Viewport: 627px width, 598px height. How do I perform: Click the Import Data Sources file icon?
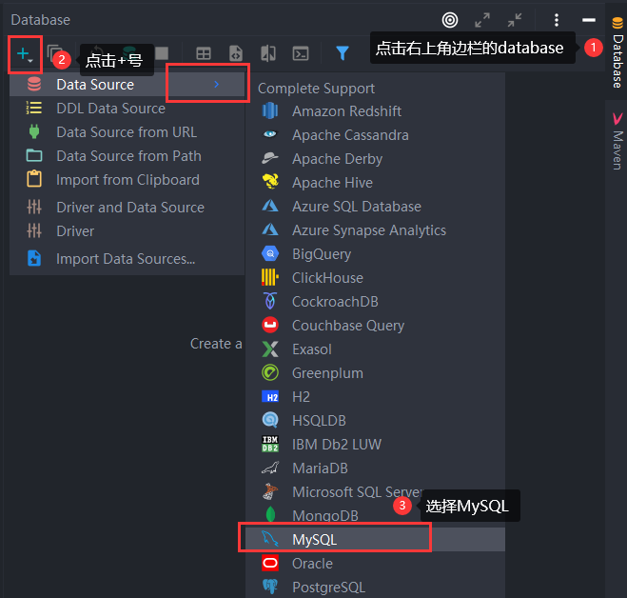(x=34, y=258)
